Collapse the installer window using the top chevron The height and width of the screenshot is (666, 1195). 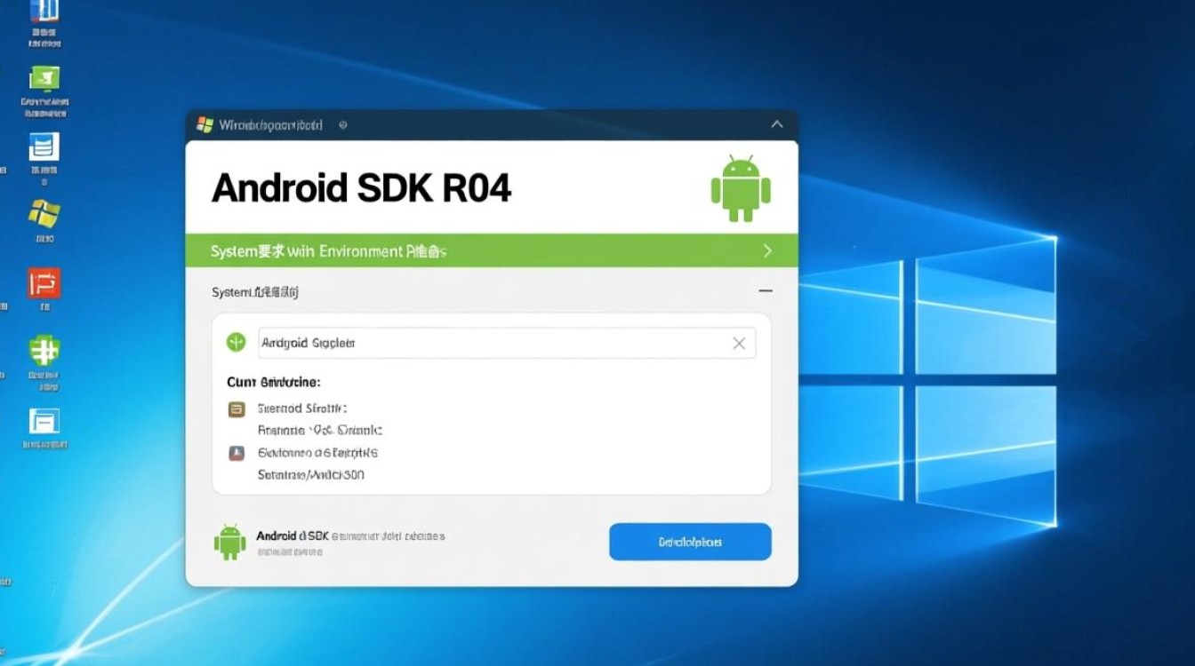(x=775, y=124)
